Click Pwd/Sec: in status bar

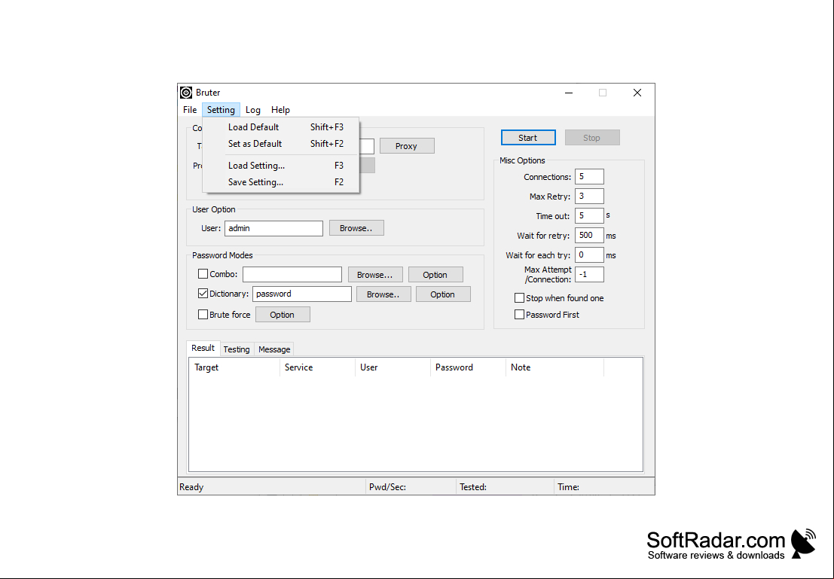click(388, 487)
